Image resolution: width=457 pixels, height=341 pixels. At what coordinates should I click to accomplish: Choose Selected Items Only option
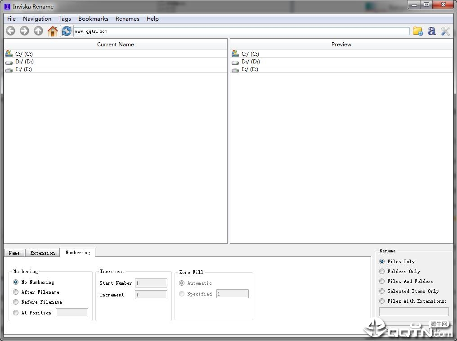click(x=409, y=291)
